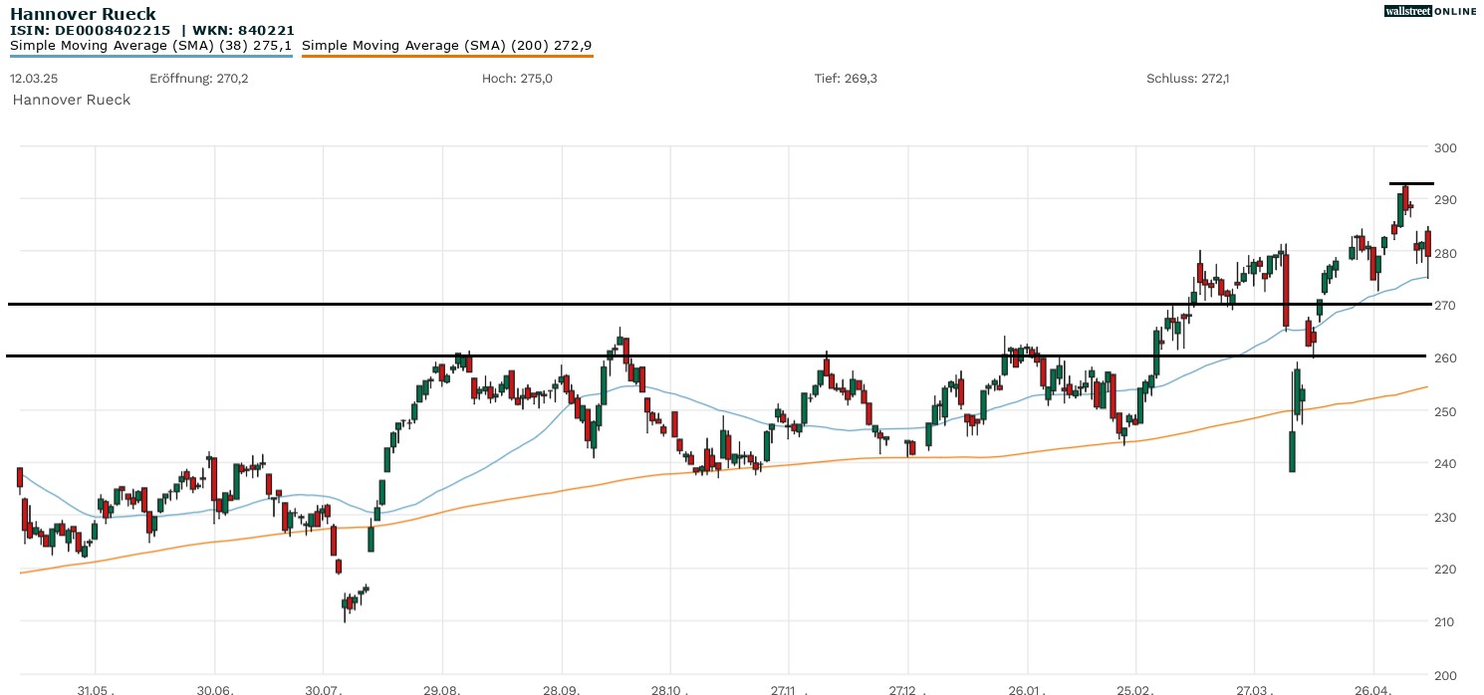Click the 300 price axis label
This screenshot has height=695, width=1484.
pos(1445,148)
